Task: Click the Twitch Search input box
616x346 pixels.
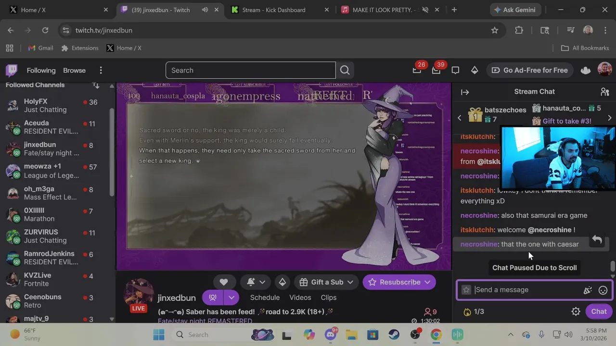Action: [x=250, y=70]
